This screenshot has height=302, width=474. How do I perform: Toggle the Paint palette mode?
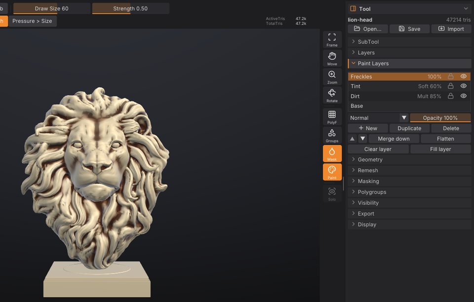(x=332, y=172)
